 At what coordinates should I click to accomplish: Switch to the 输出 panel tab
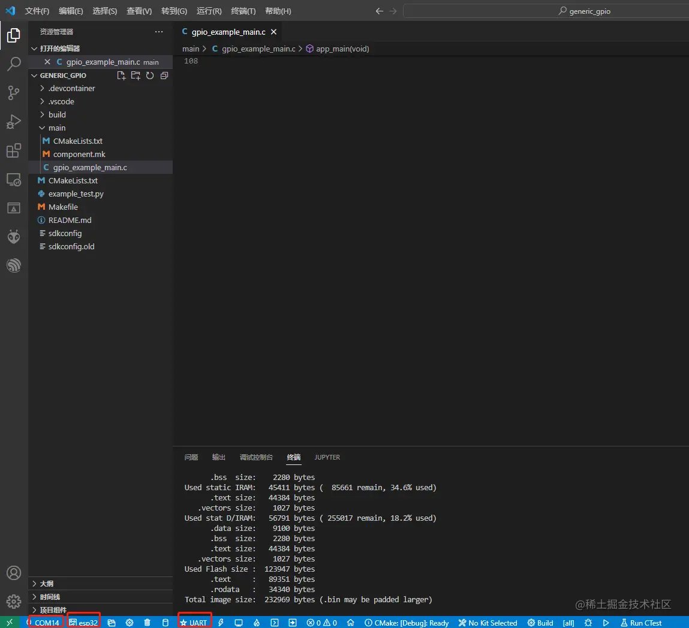[x=219, y=457]
